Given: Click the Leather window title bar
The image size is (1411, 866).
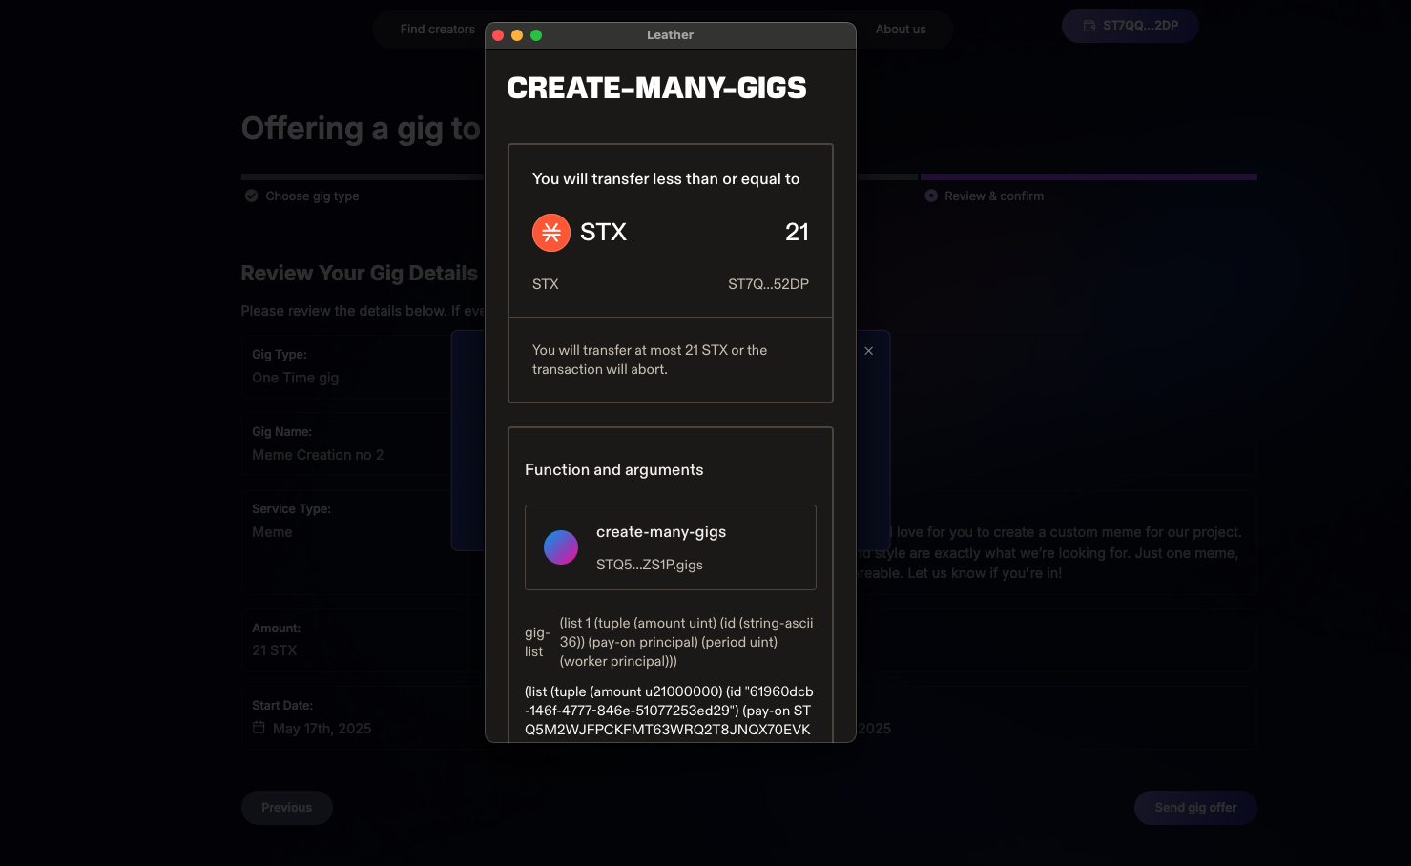Looking at the screenshot, I should click(x=670, y=35).
